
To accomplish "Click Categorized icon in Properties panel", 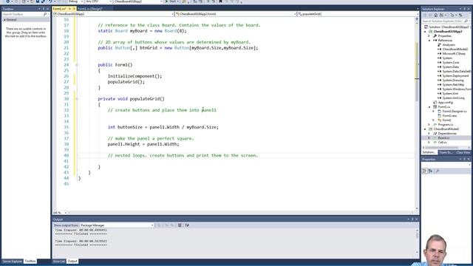I will click(x=424, y=171).
